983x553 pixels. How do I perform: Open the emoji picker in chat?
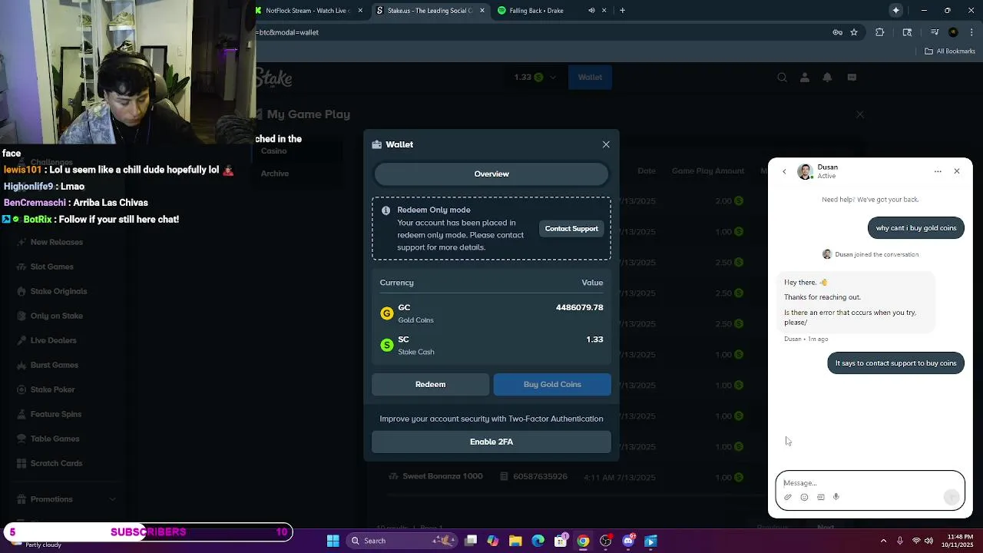pyautogui.click(x=804, y=497)
